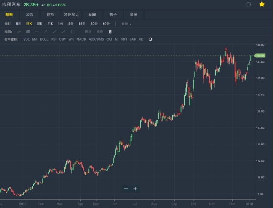Open the indicator settings gear icon

(x=150, y=39)
